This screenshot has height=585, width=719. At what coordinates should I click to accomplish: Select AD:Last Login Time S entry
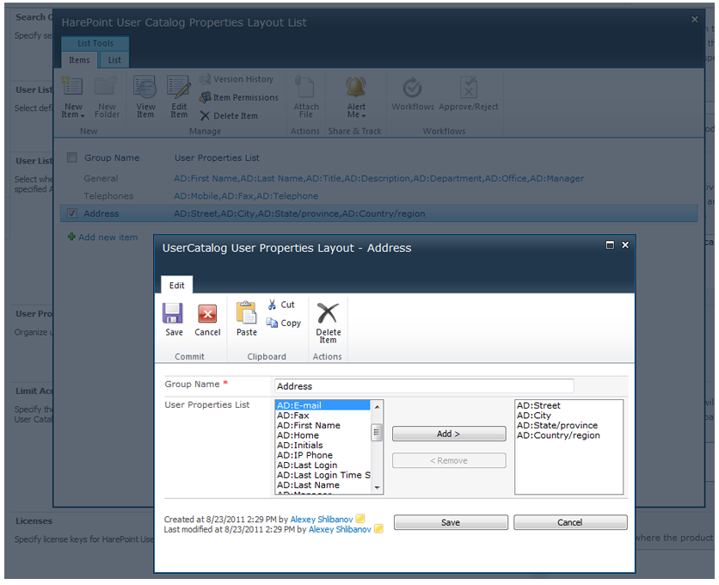(x=323, y=475)
